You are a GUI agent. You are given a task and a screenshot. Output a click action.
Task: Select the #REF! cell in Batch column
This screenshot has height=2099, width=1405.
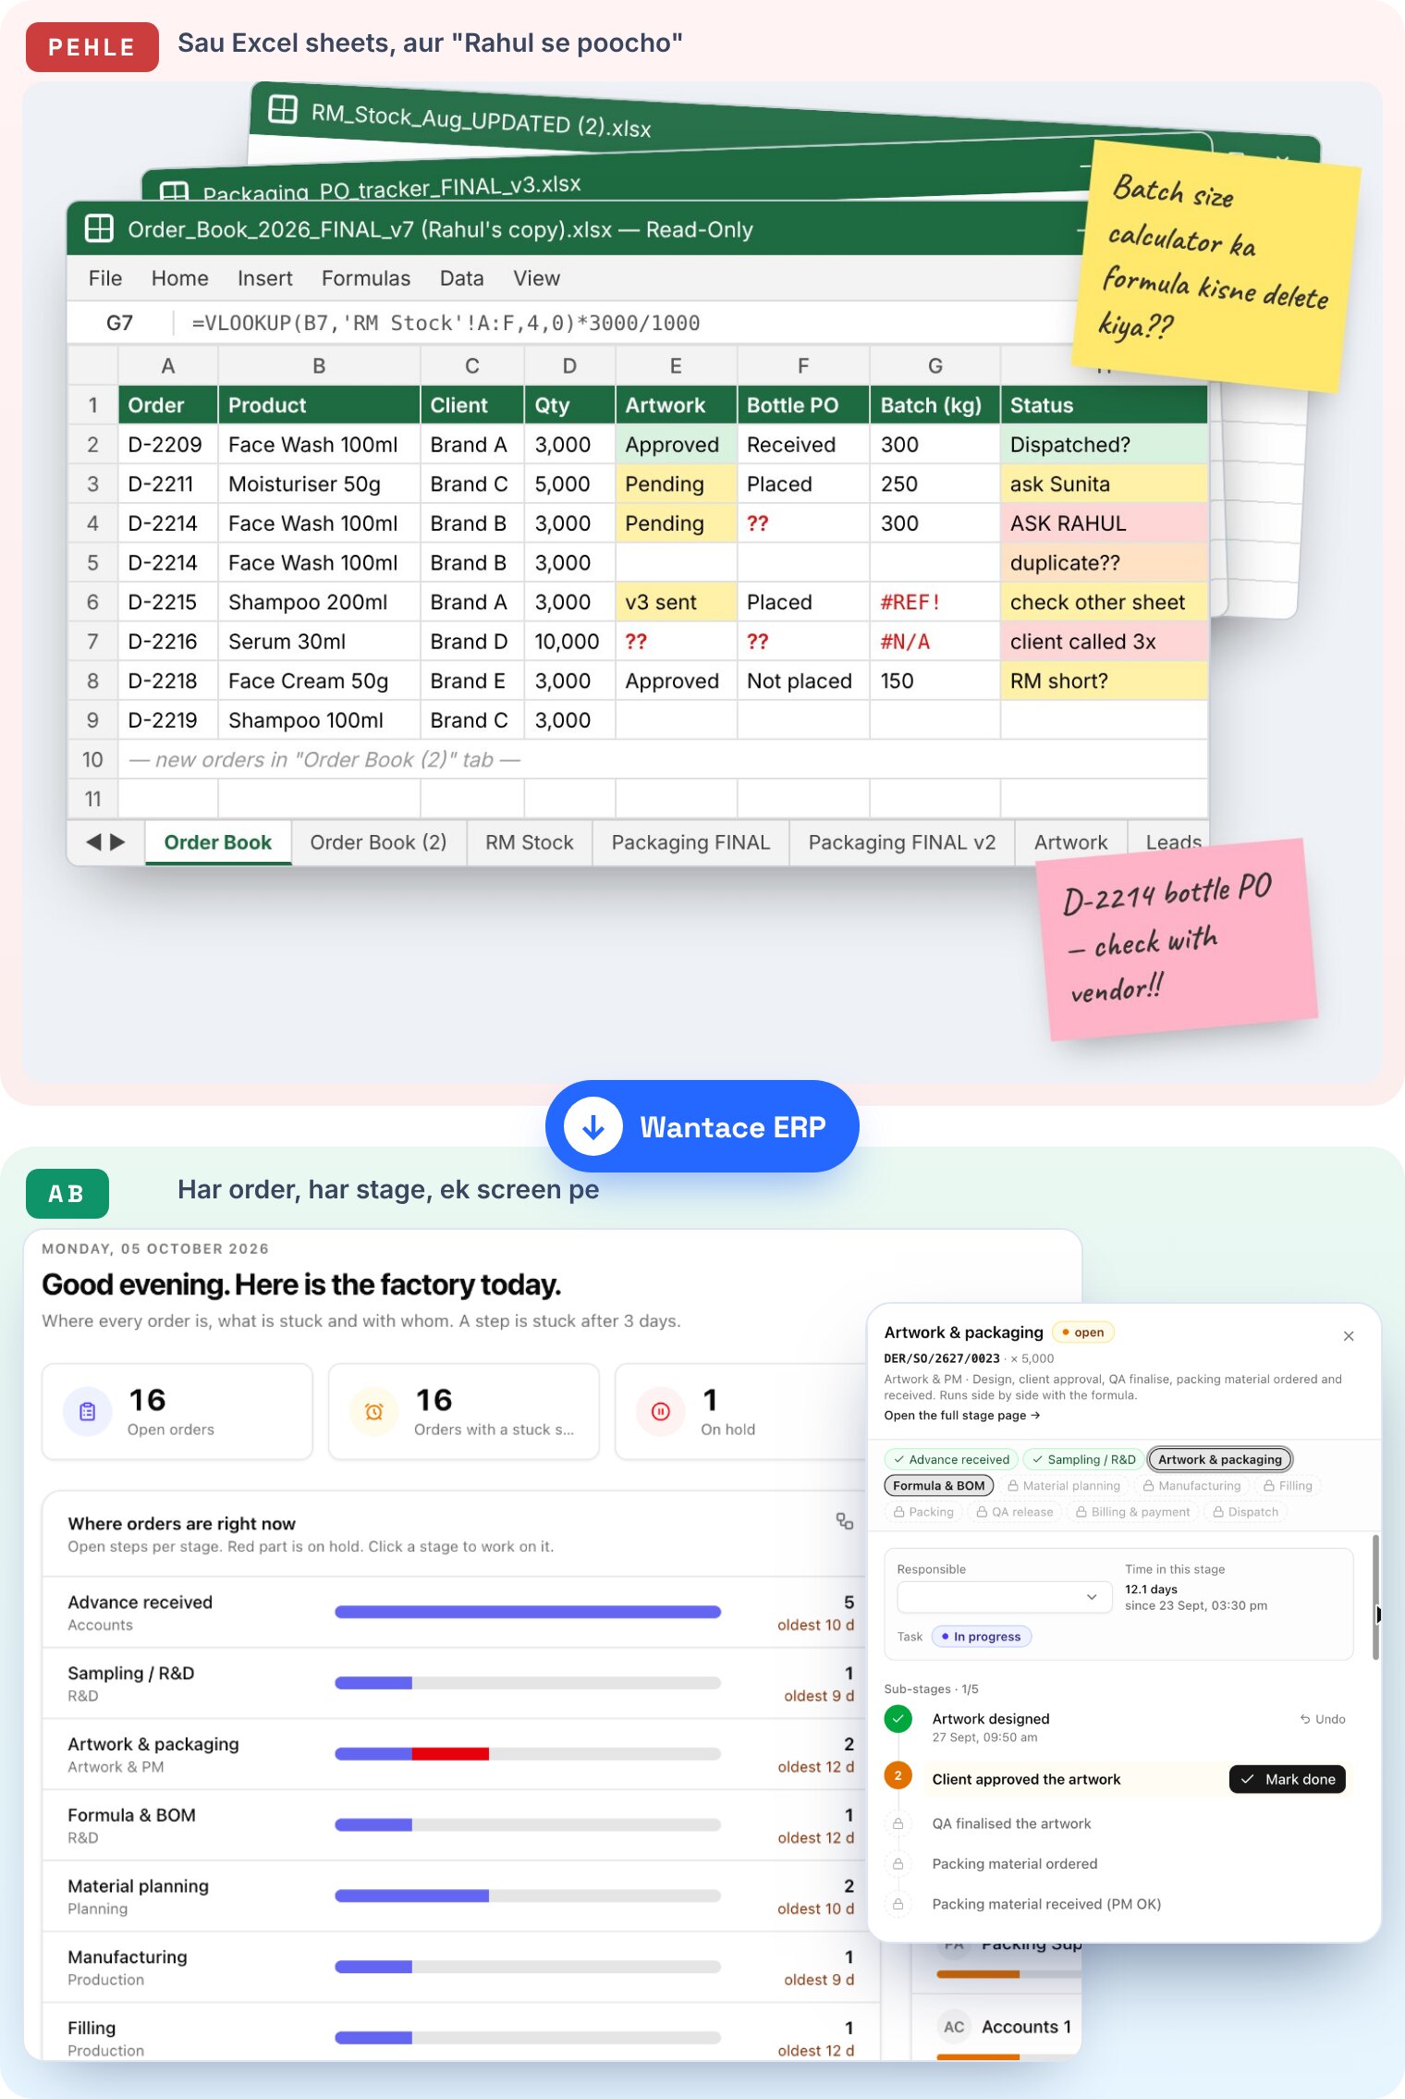click(935, 602)
